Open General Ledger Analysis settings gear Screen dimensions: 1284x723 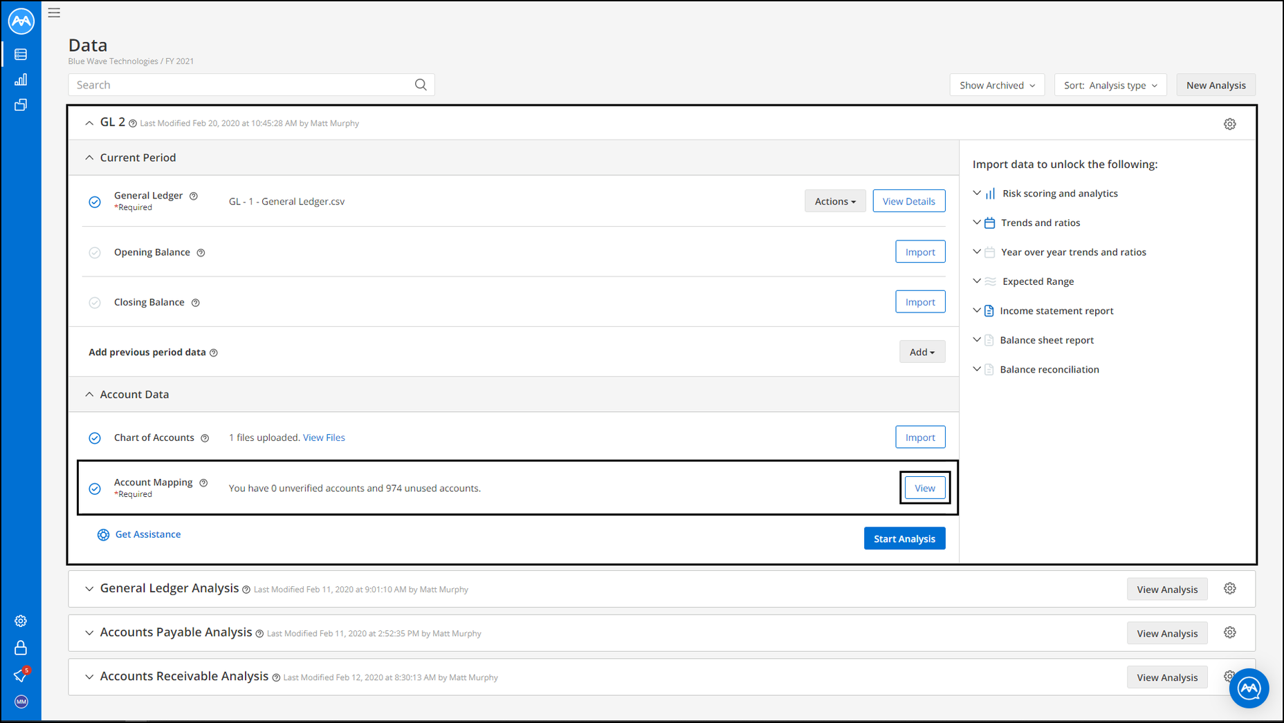[x=1229, y=588]
